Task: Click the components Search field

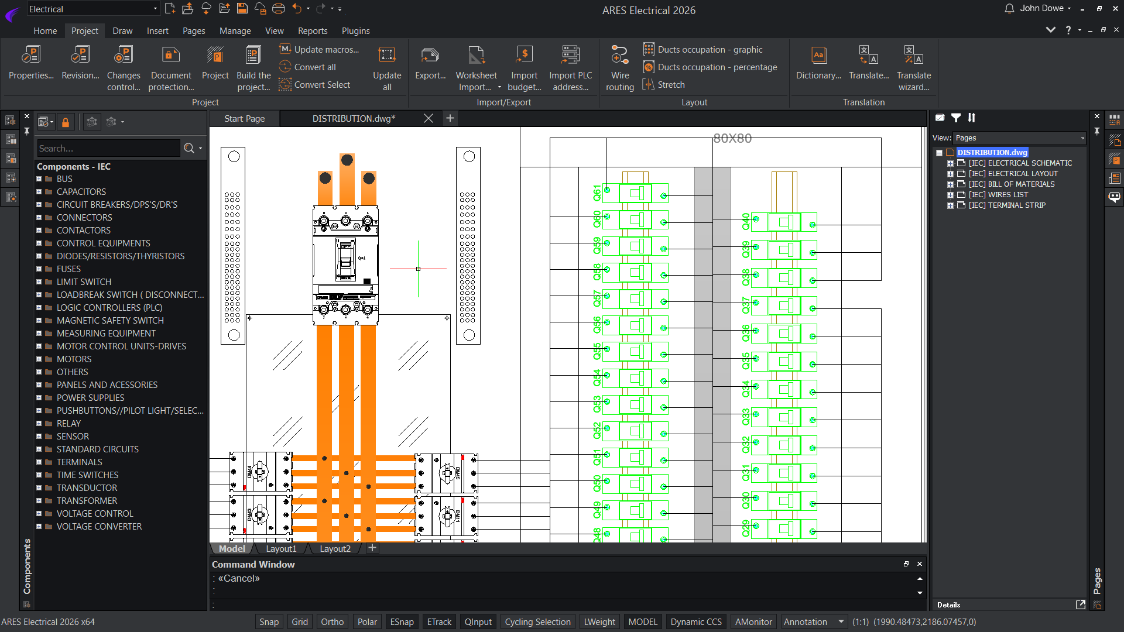Action: pyautogui.click(x=108, y=148)
